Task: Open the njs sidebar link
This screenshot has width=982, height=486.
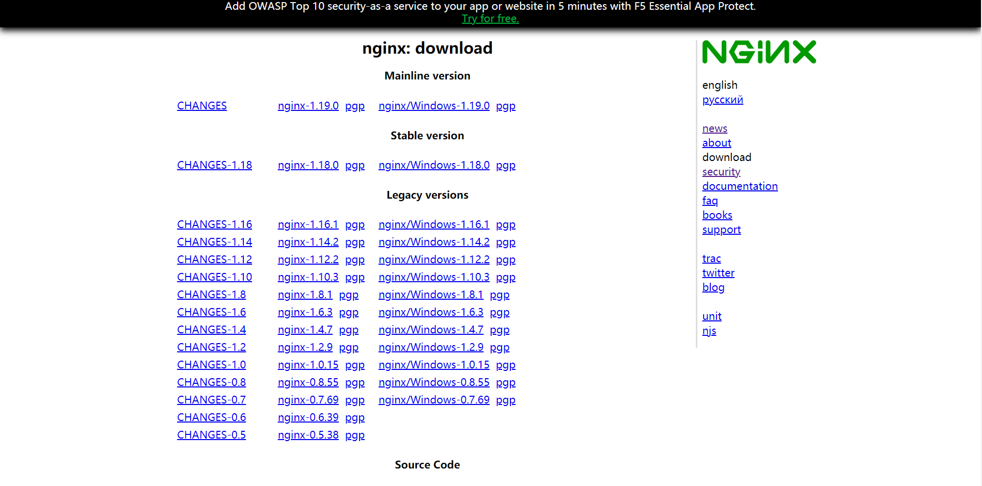Action: point(709,331)
